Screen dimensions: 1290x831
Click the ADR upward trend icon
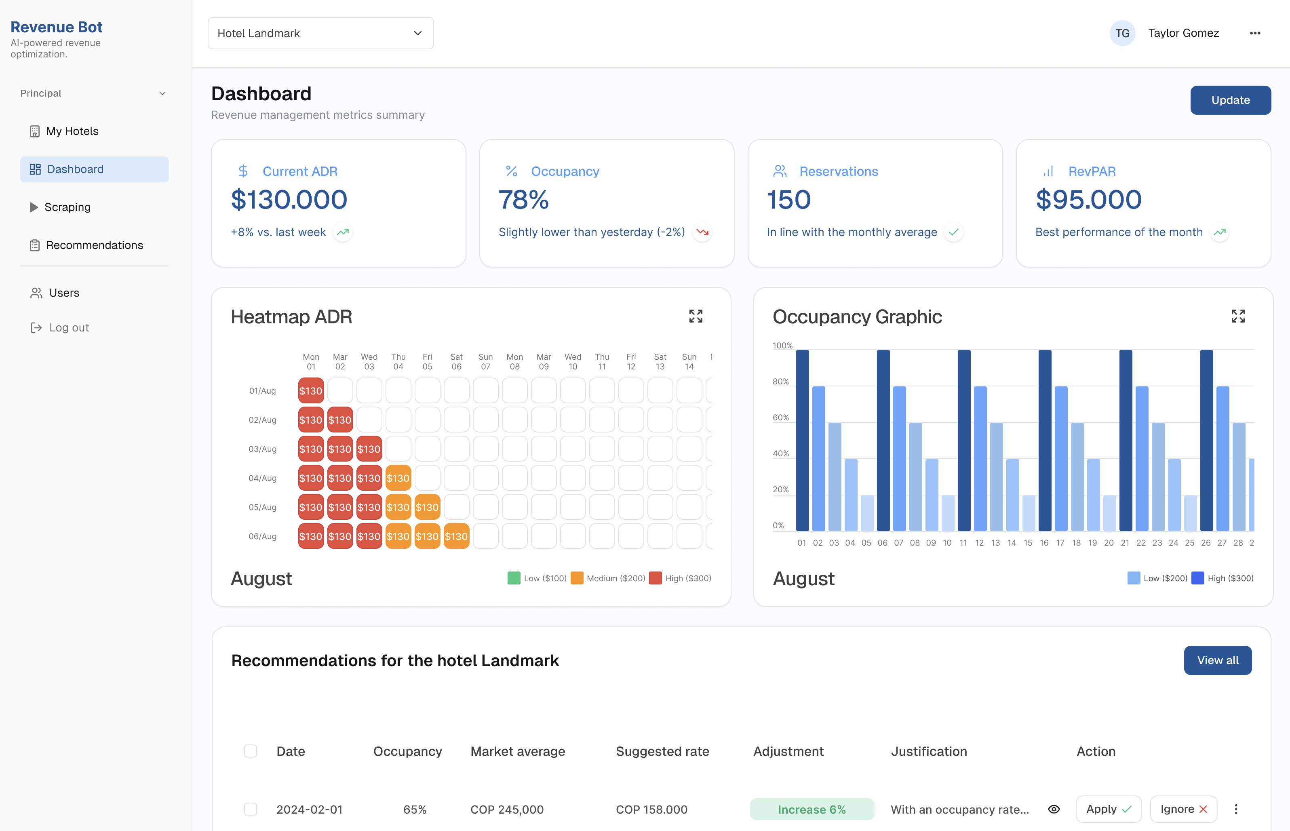343,232
